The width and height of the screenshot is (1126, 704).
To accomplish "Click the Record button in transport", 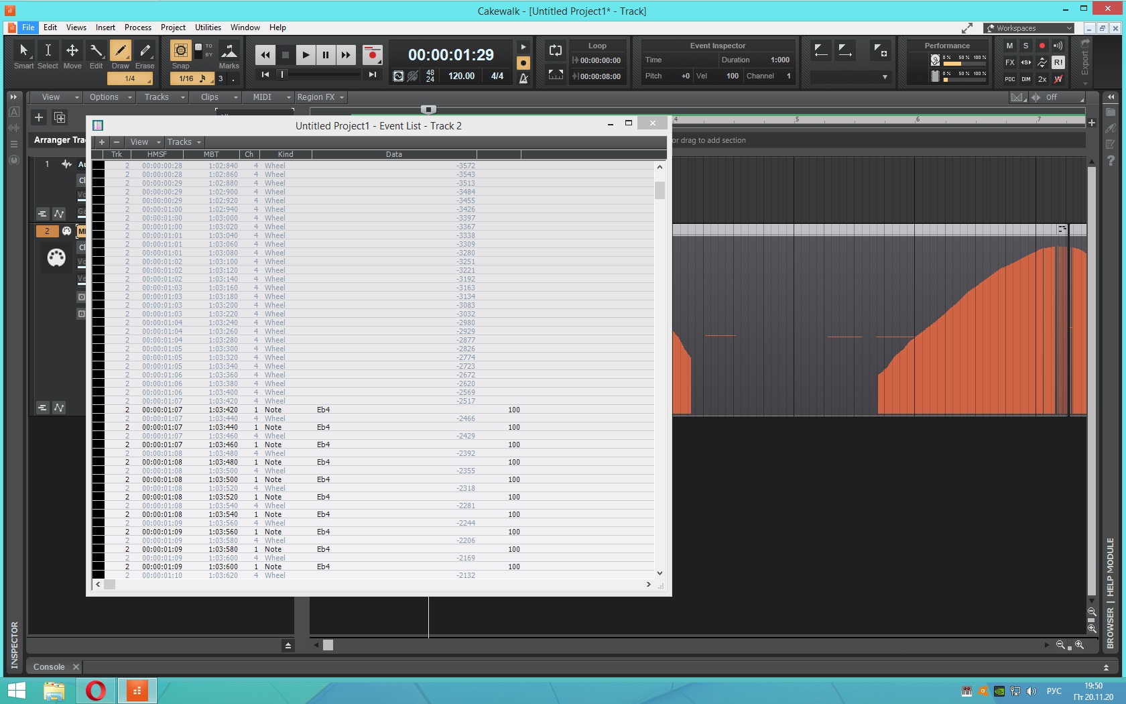I will [372, 55].
